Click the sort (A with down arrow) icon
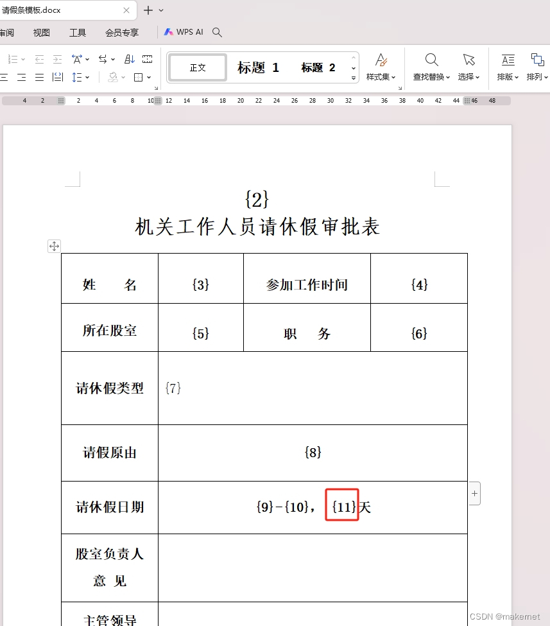The height and width of the screenshot is (626, 550). [130, 60]
